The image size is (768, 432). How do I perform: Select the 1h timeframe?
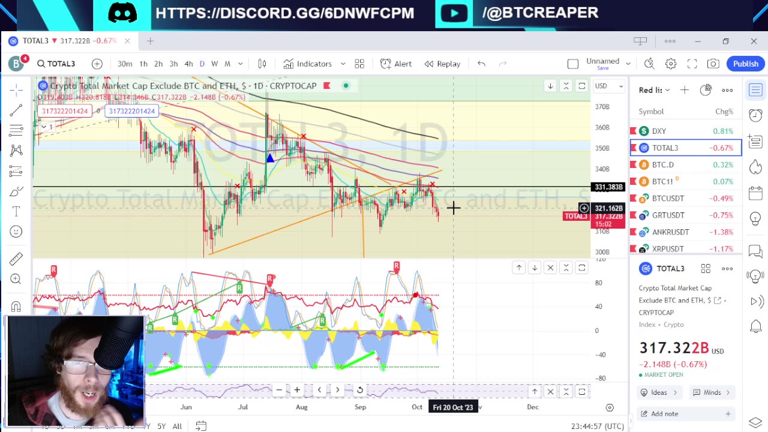pos(143,64)
